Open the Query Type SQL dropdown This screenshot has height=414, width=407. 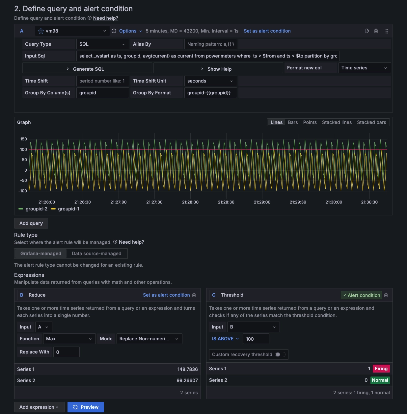coord(102,44)
